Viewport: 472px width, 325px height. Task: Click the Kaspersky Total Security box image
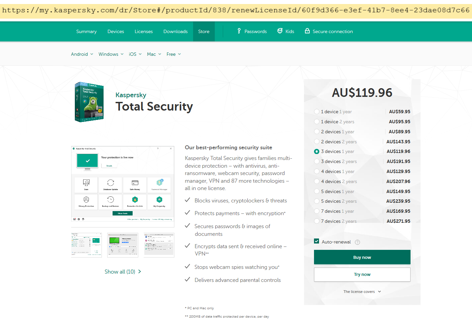point(89,102)
